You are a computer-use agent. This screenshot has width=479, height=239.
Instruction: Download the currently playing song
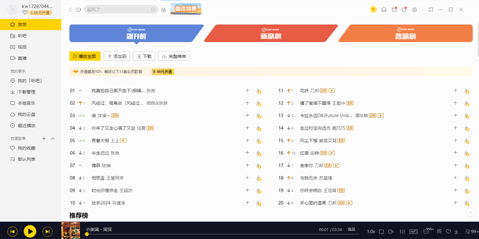[457, 231]
